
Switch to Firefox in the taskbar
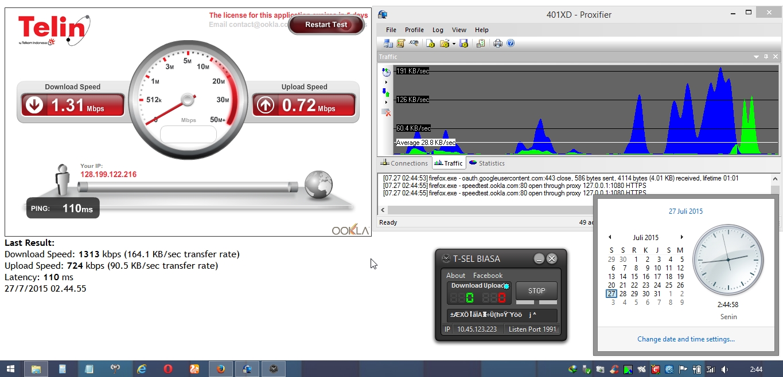pos(221,369)
